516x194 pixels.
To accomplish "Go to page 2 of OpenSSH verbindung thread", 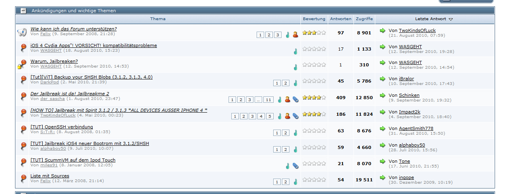I will tap(285, 133).
